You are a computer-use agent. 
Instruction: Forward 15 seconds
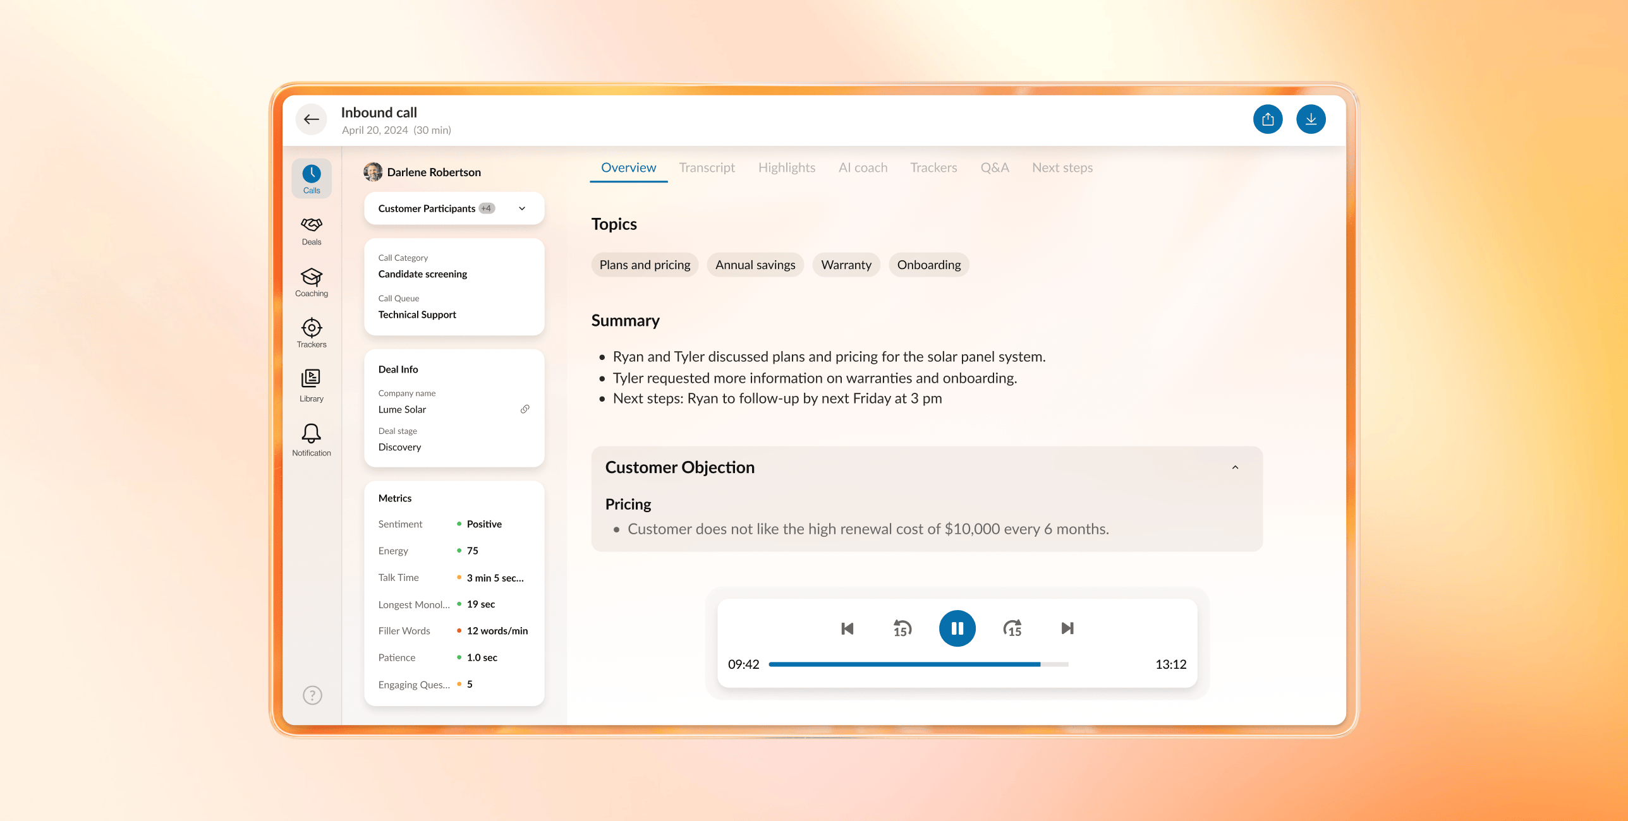click(1012, 628)
